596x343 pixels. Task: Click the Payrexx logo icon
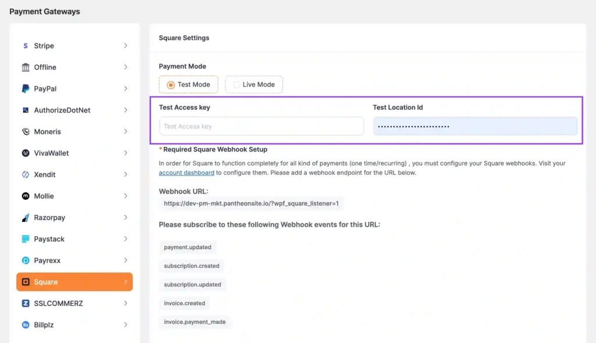click(26, 260)
